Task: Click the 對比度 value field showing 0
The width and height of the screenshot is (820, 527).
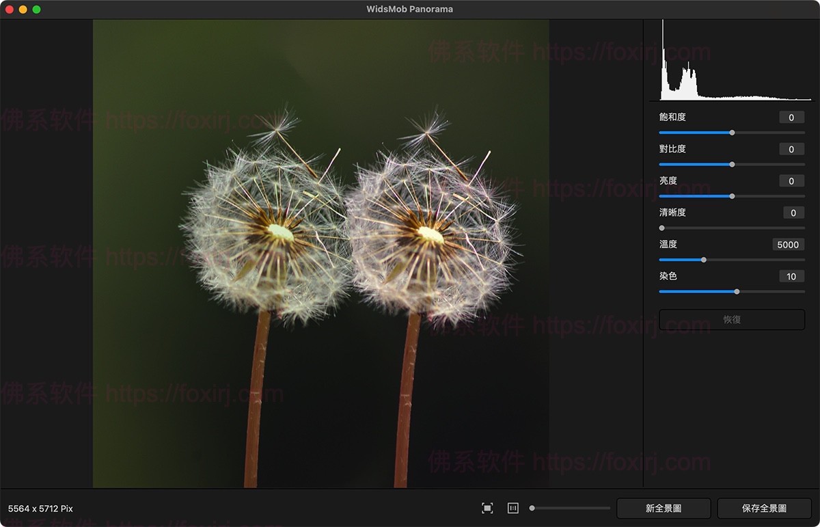Action: [x=791, y=148]
